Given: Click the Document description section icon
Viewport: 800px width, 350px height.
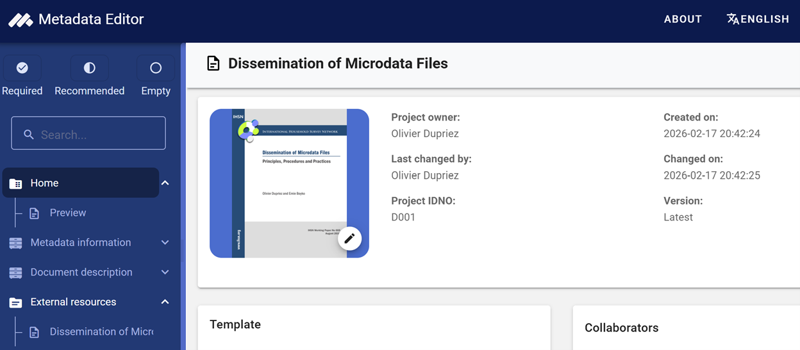Looking at the screenshot, I should pos(16,272).
